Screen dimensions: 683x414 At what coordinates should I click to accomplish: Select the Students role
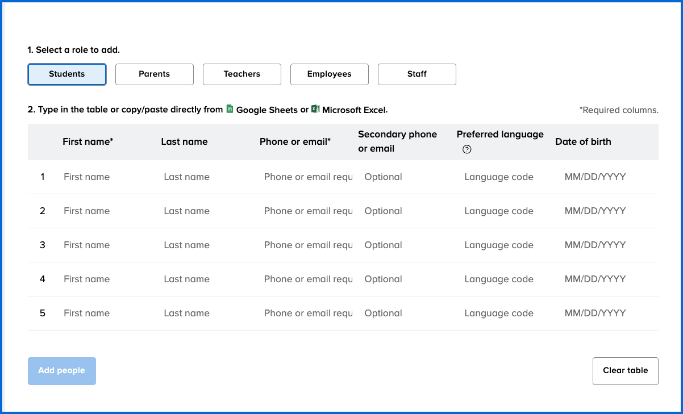click(67, 74)
